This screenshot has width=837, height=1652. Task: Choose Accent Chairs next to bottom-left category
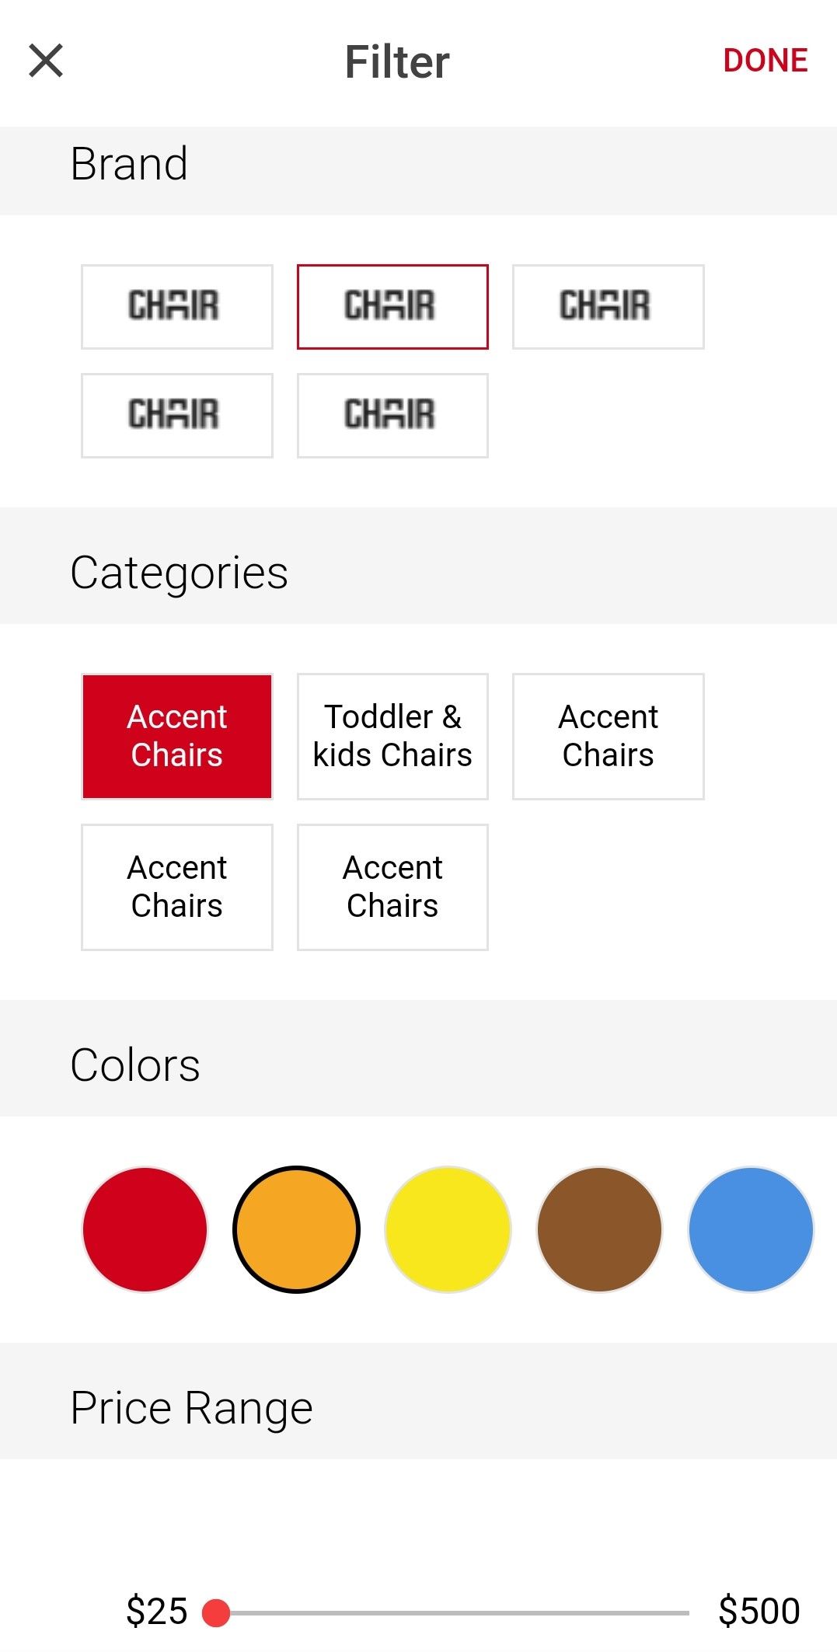click(392, 887)
